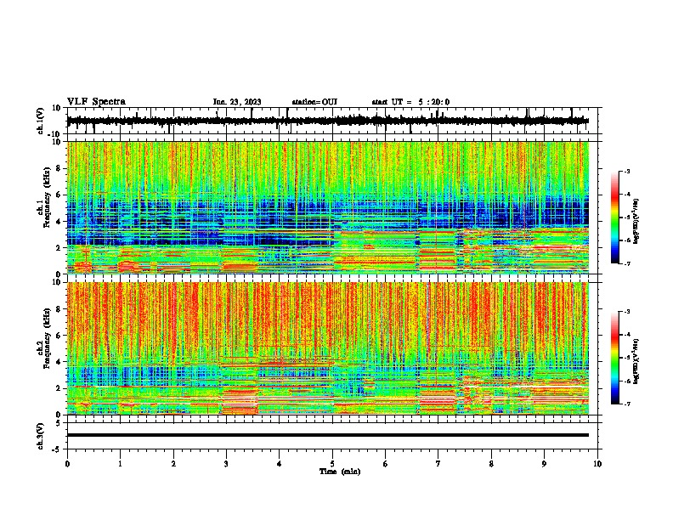Click the "-5" tick on the ch.3 voltage axis

pos(57,449)
